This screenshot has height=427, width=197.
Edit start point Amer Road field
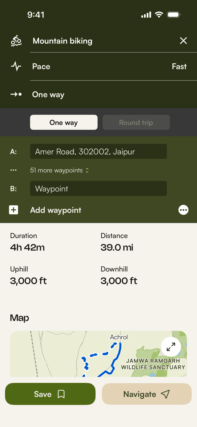[98, 151]
